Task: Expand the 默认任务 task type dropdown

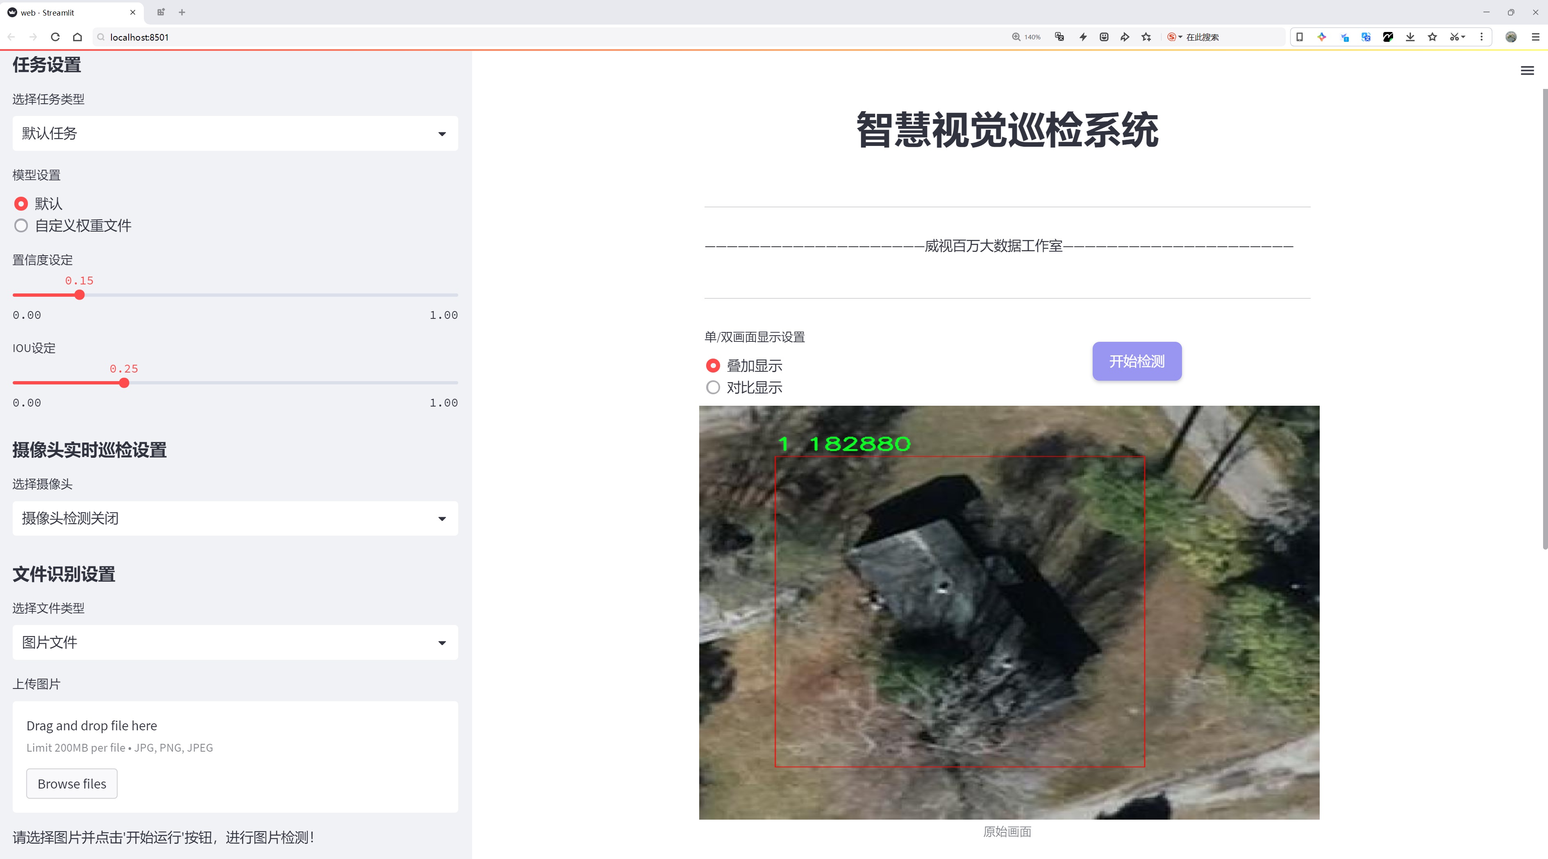Action: (x=235, y=133)
